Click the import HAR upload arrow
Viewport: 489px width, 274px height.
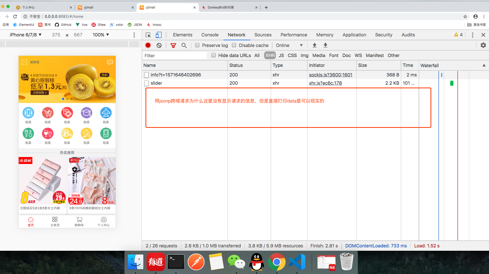tap(315, 45)
